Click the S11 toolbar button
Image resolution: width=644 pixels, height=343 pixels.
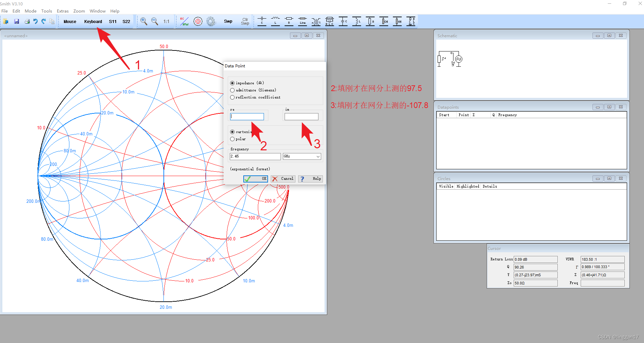[x=113, y=21]
